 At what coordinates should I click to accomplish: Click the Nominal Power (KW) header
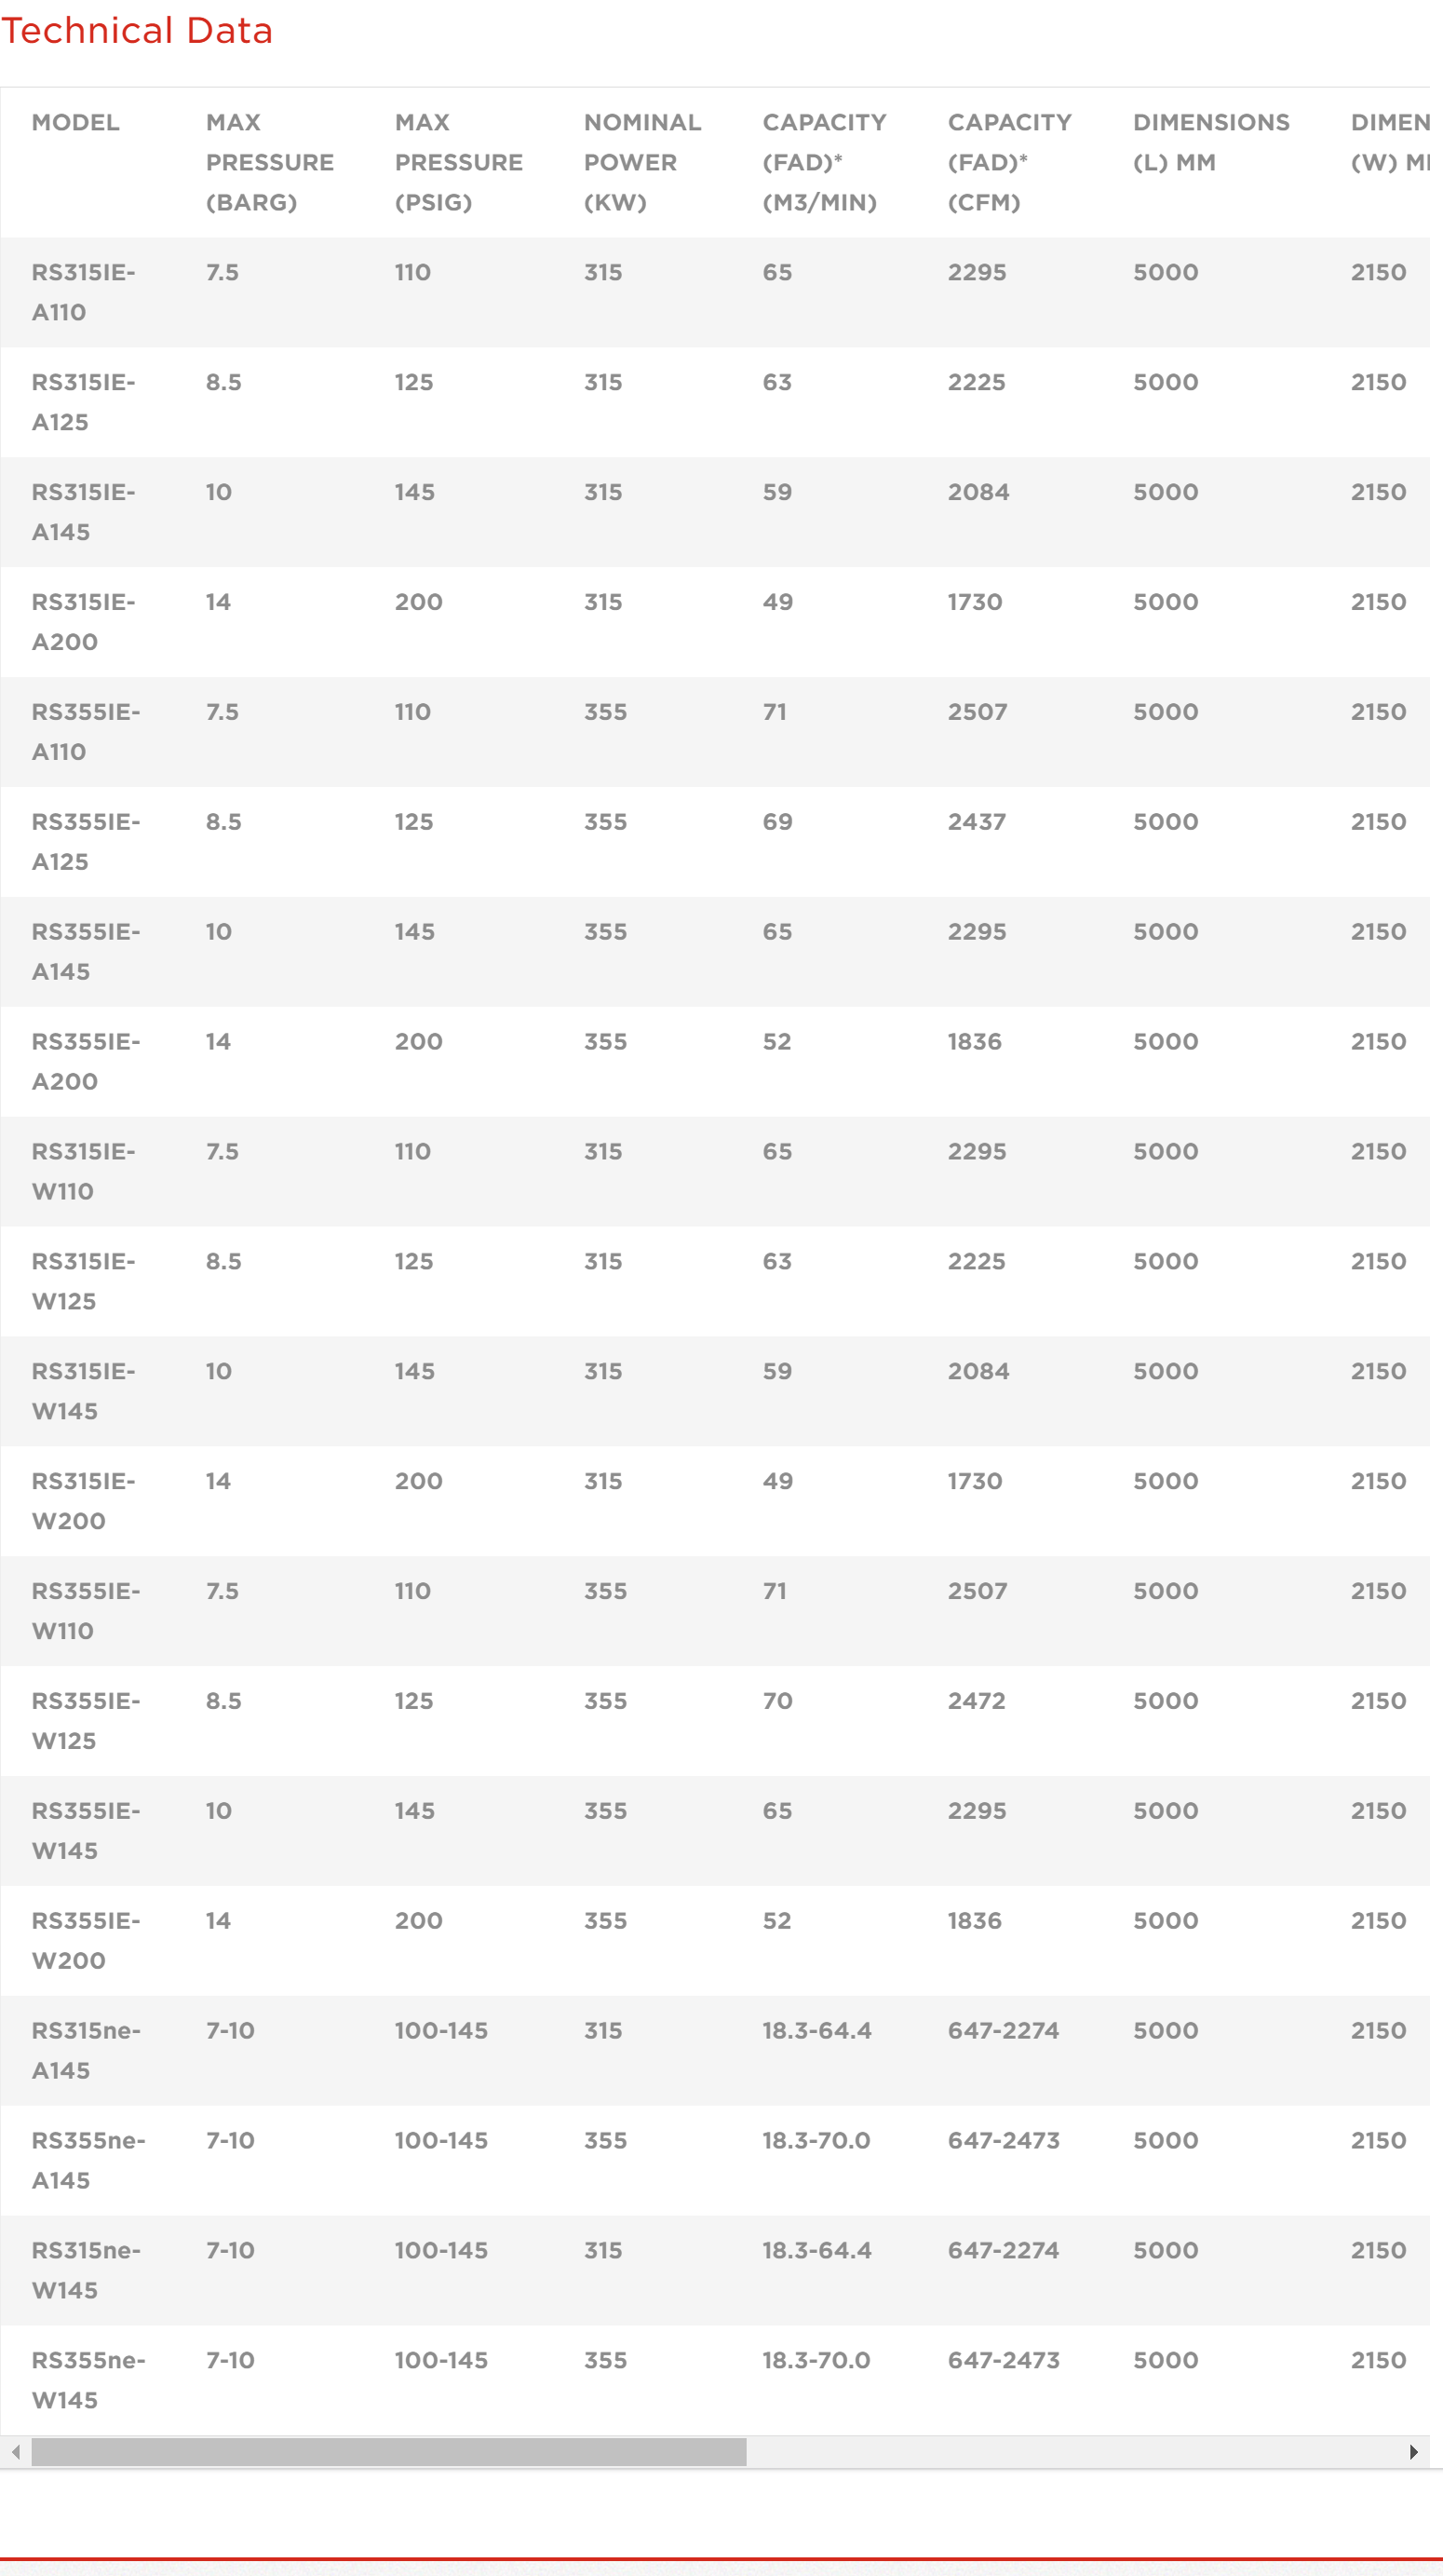642,162
